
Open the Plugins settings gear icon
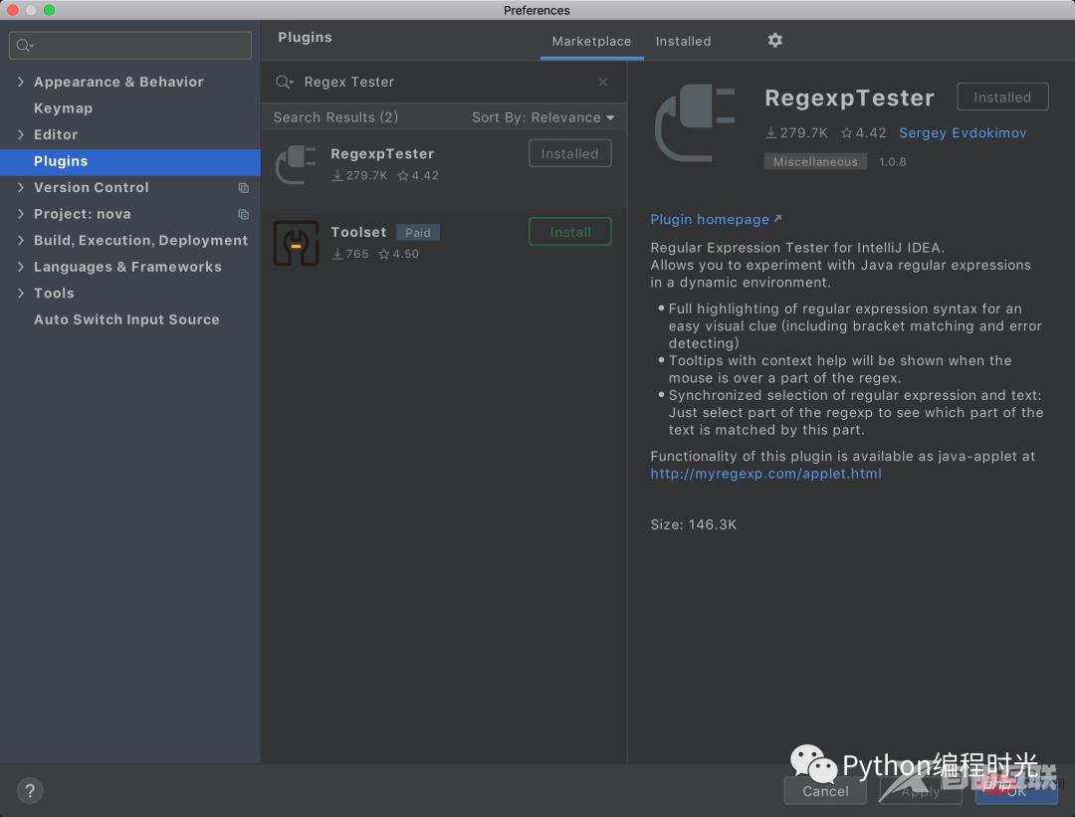point(774,41)
